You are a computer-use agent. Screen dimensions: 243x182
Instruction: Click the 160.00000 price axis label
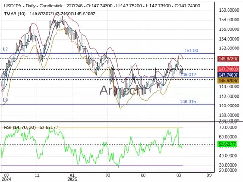(229, 10)
